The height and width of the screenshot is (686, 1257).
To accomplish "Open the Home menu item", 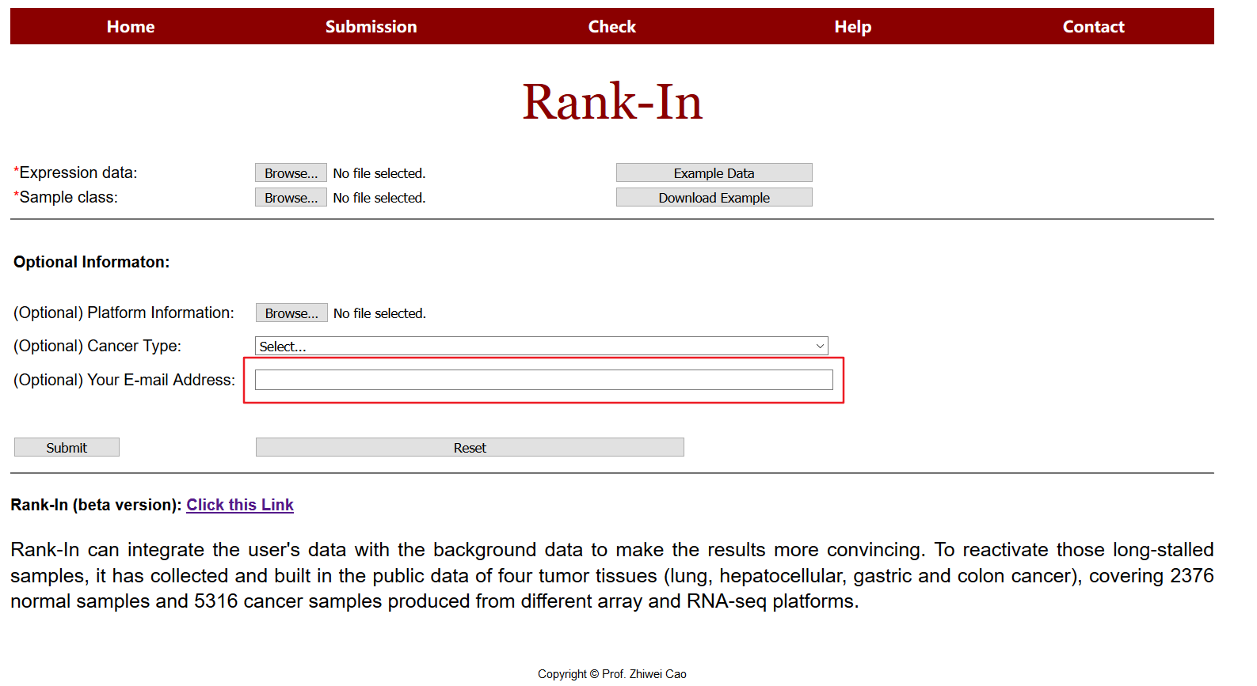I will [131, 27].
